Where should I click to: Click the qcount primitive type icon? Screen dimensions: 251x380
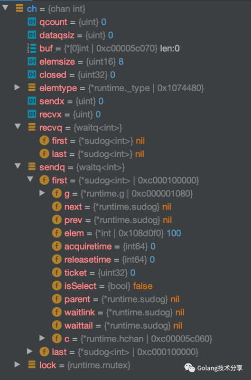(x=32, y=22)
